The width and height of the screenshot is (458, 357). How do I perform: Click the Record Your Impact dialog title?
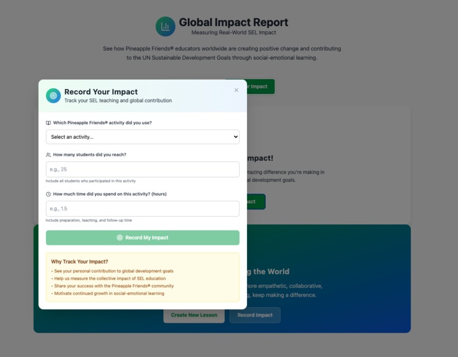point(101,92)
